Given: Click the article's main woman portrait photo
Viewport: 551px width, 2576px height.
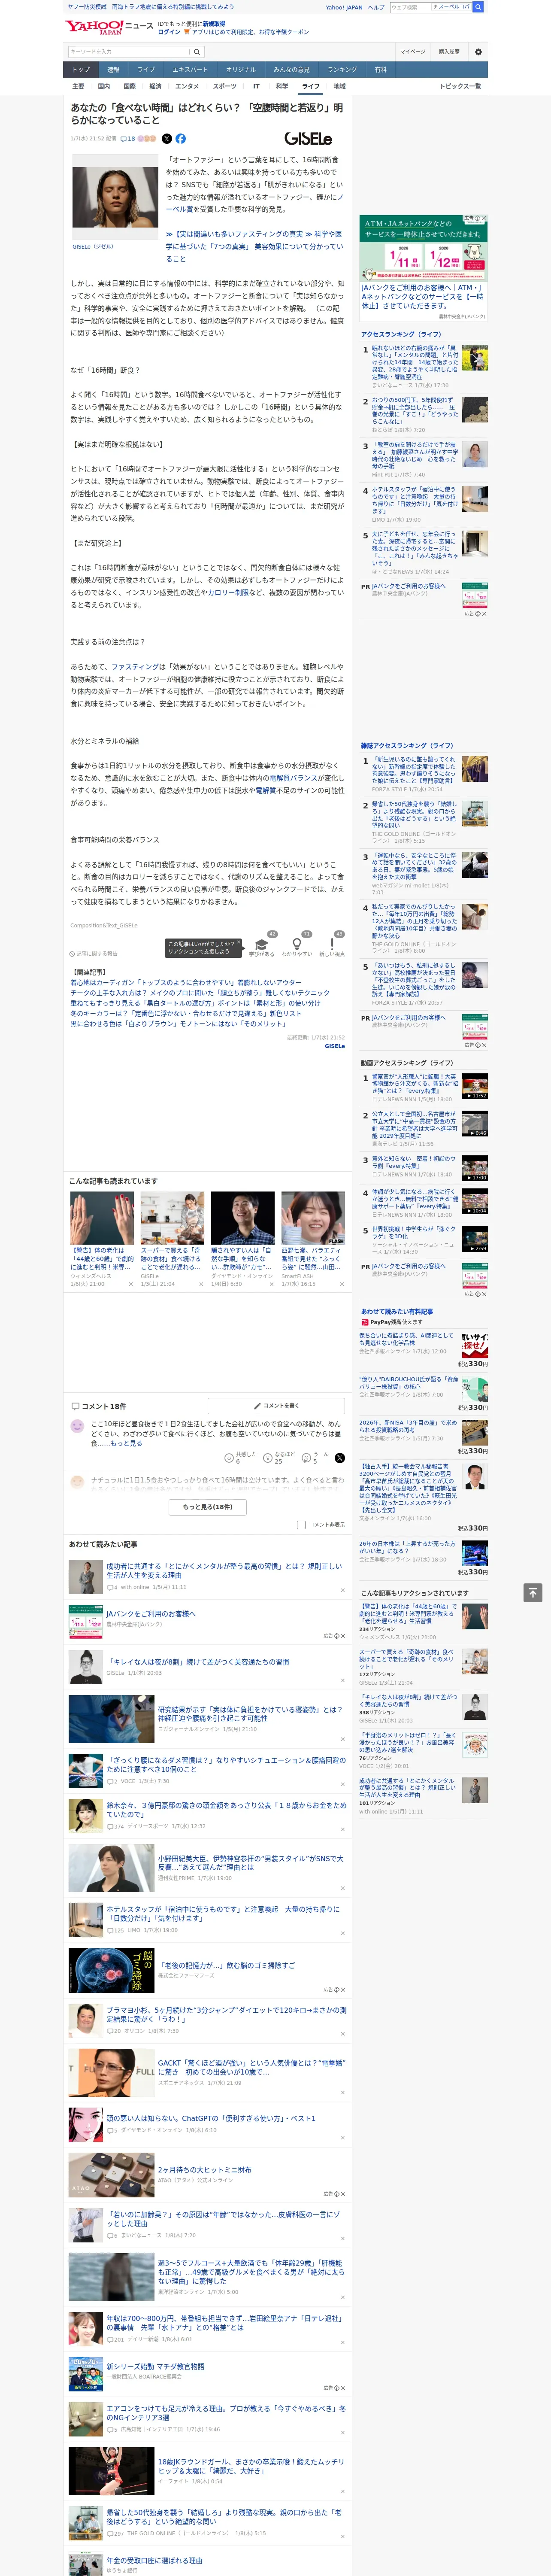Looking at the screenshot, I should [x=115, y=198].
